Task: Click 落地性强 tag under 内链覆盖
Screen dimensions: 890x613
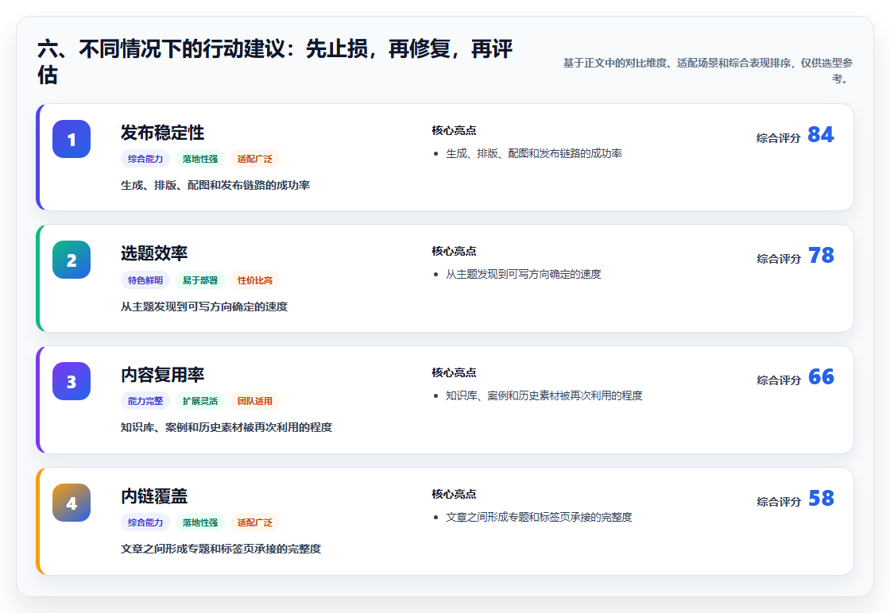Action: point(200,522)
